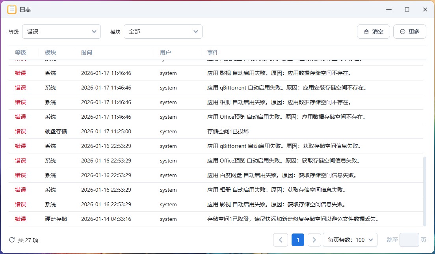Screen dimensions: 435x254
Task: Select the page 1 pagination button
Action: (x=298, y=239)
